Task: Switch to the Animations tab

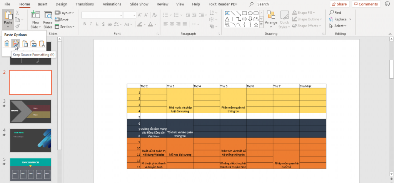Action: coord(112,4)
